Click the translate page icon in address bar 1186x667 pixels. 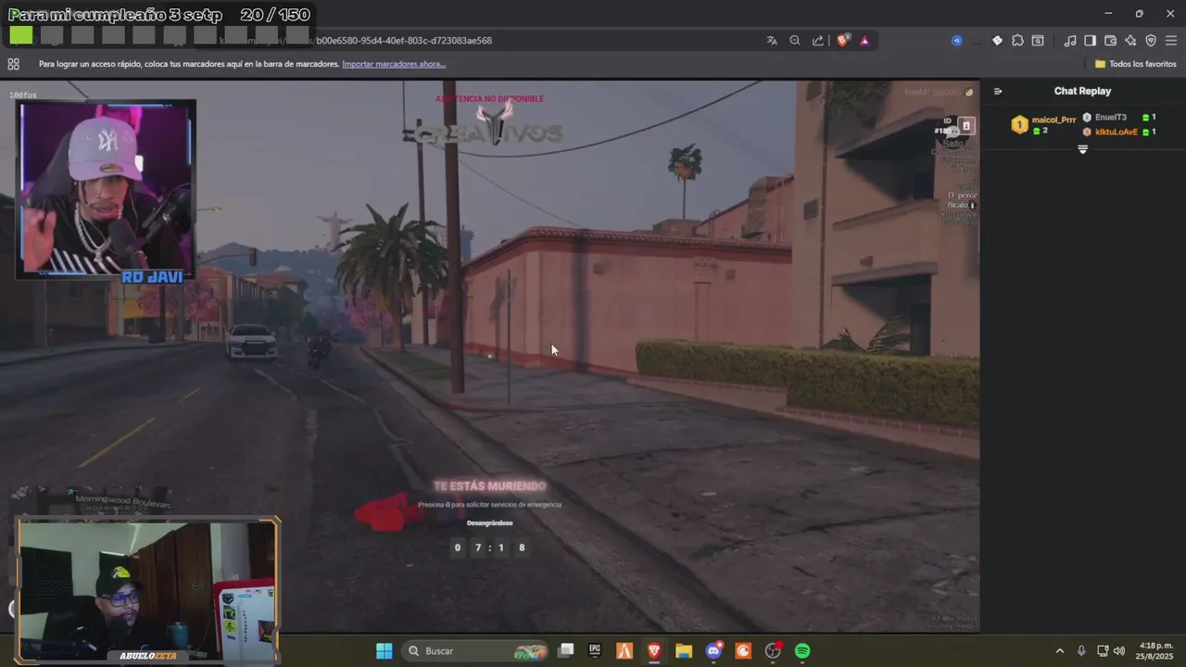coord(772,41)
